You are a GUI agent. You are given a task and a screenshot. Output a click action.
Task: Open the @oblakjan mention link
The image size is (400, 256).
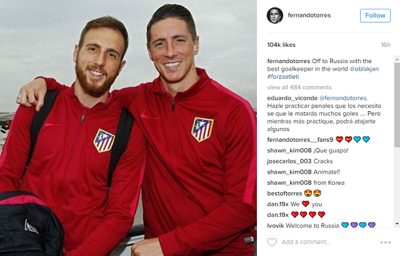tap(364, 69)
